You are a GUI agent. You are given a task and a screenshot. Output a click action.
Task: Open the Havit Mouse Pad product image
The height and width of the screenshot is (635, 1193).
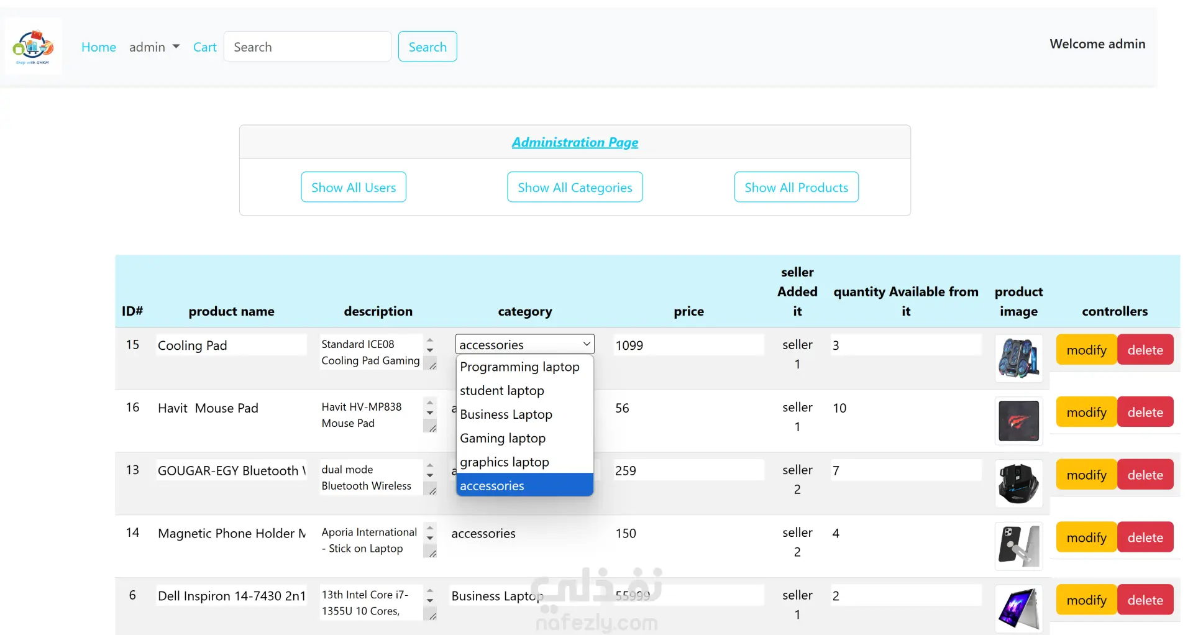point(1018,421)
